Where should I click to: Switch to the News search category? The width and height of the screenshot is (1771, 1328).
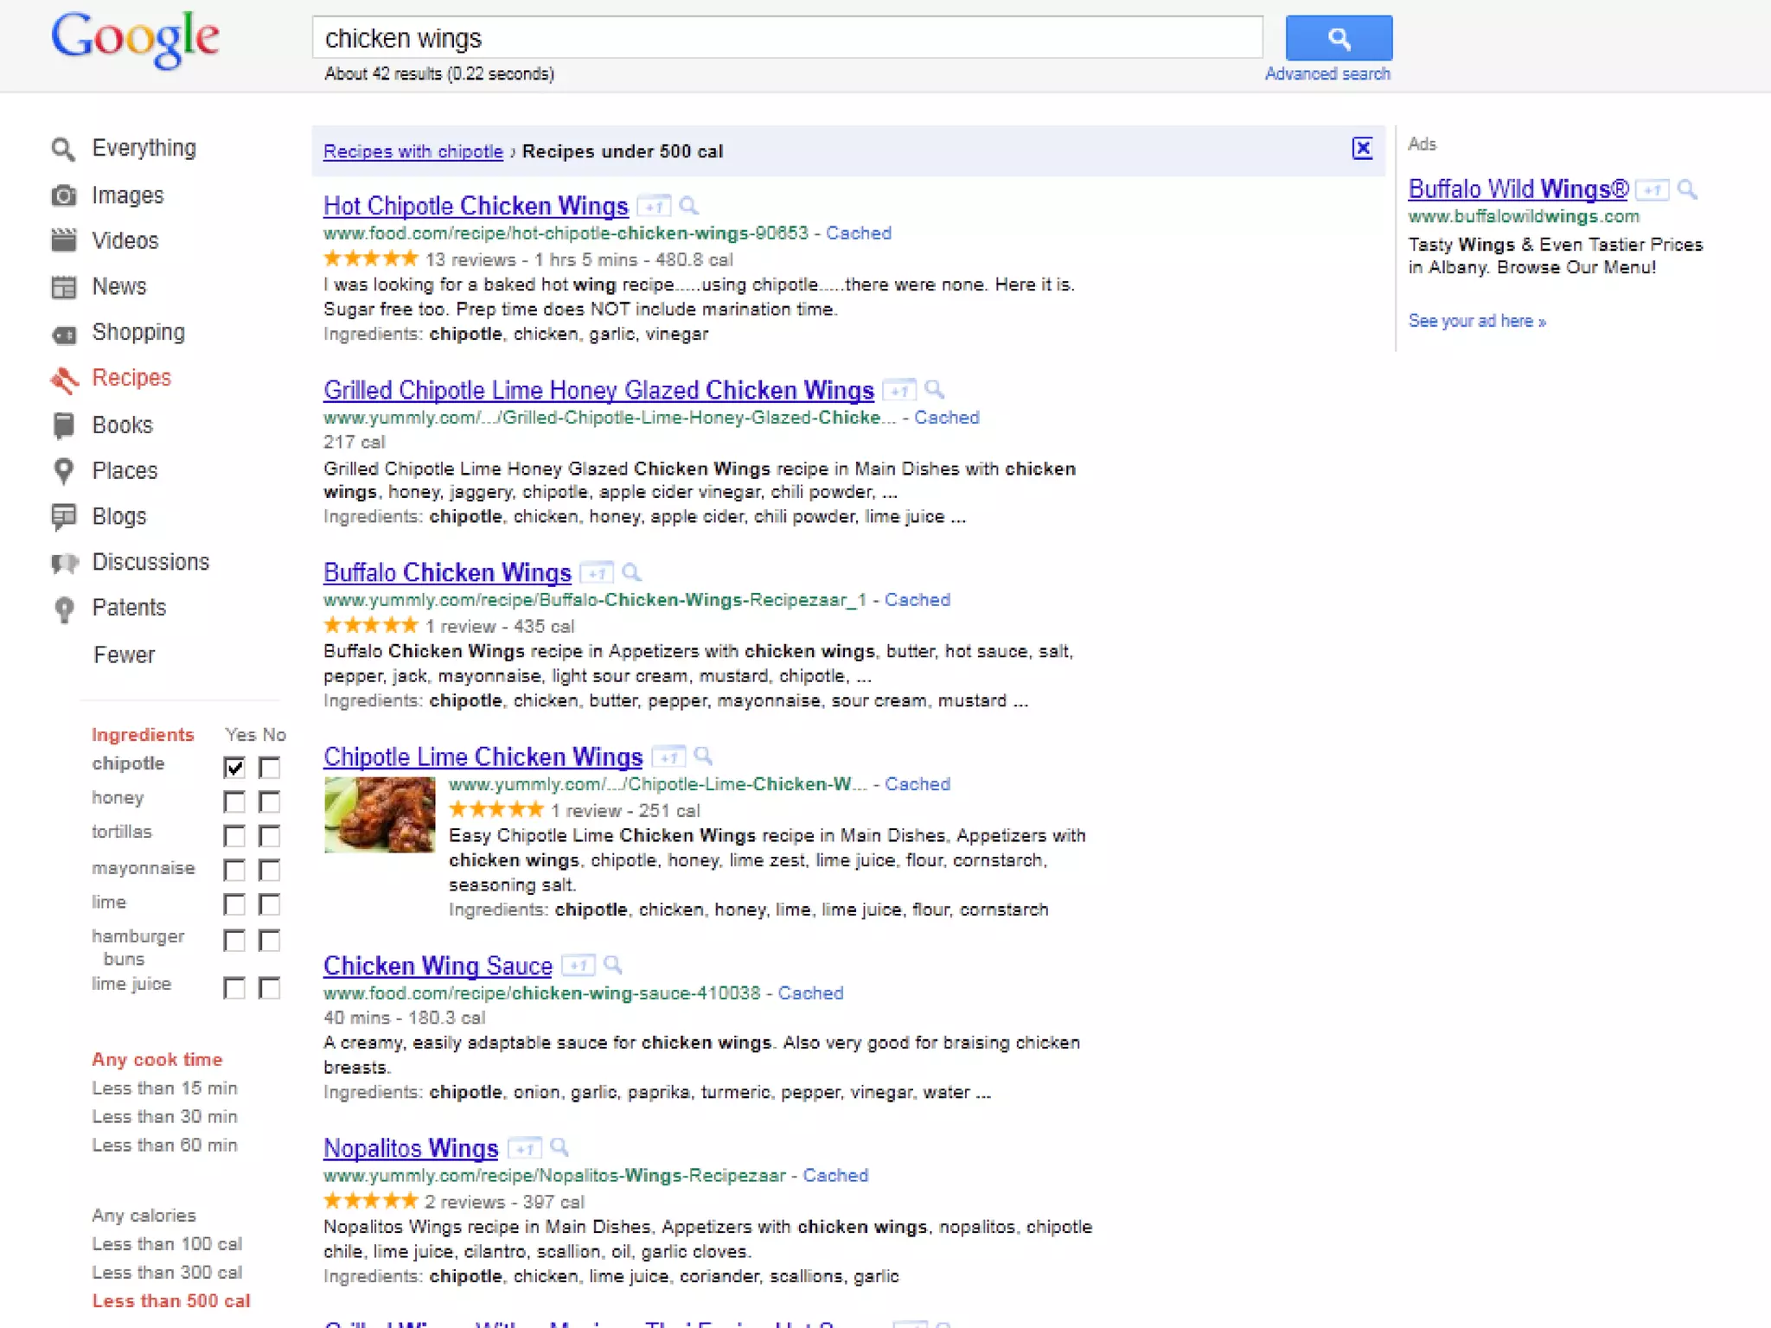click(x=118, y=287)
